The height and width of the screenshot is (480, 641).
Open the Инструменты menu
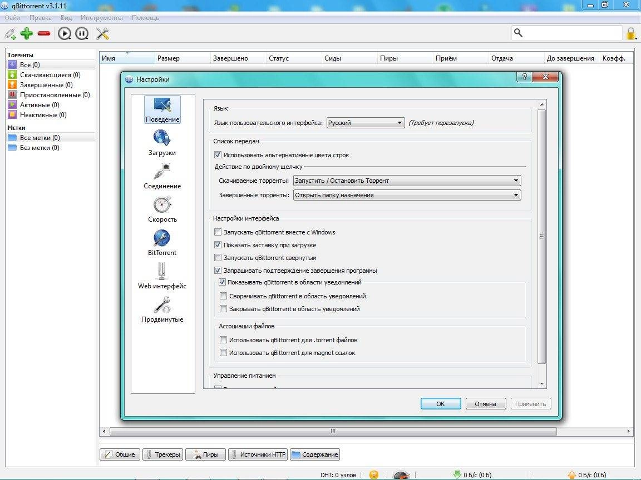pos(102,18)
